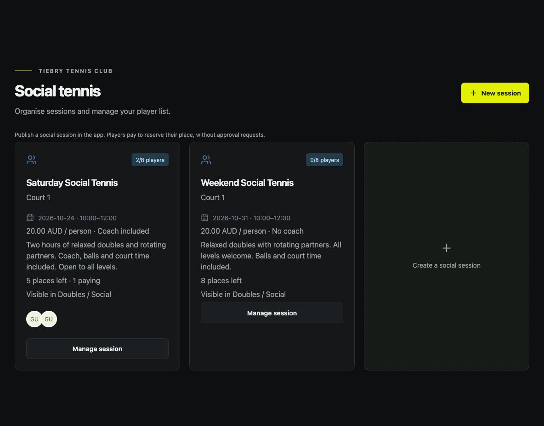Click the description starting Relaxed doubles with rotating
The image size is (544, 426).
(271, 256)
